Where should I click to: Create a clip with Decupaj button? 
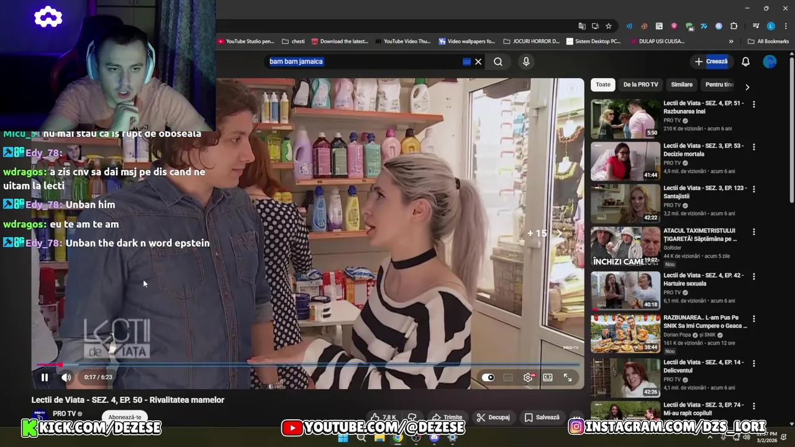(493, 417)
